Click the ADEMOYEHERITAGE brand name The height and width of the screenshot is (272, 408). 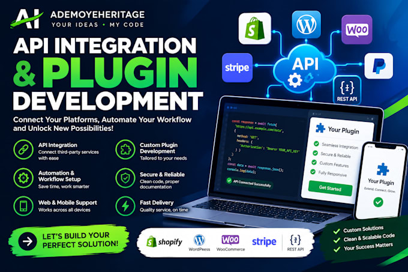tap(98, 14)
